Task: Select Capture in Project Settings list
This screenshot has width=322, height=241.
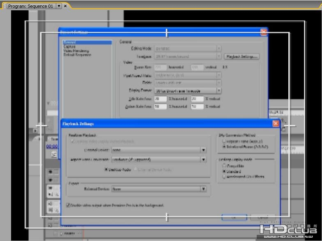Action: pyautogui.click(x=69, y=47)
